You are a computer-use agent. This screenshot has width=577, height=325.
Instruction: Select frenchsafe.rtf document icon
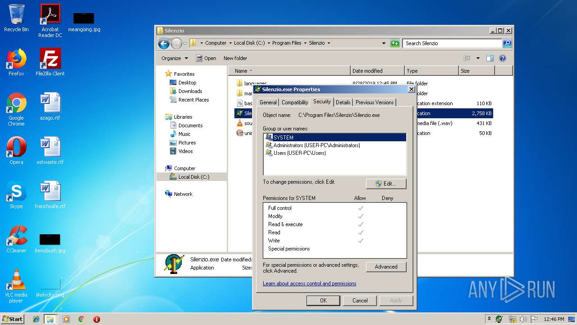click(50, 195)
